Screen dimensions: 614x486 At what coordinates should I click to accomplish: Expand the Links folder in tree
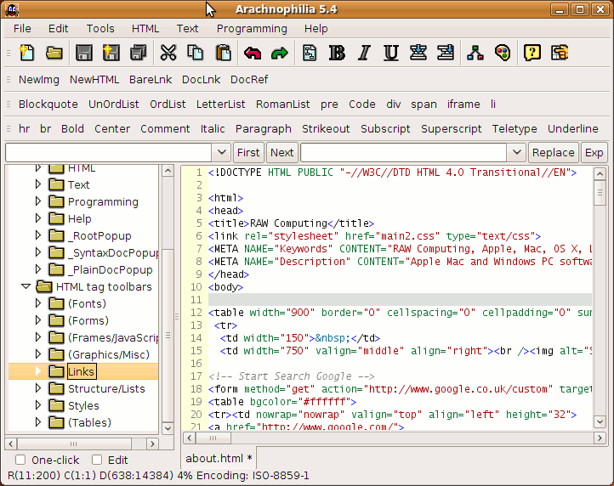(x=37, y=371)
